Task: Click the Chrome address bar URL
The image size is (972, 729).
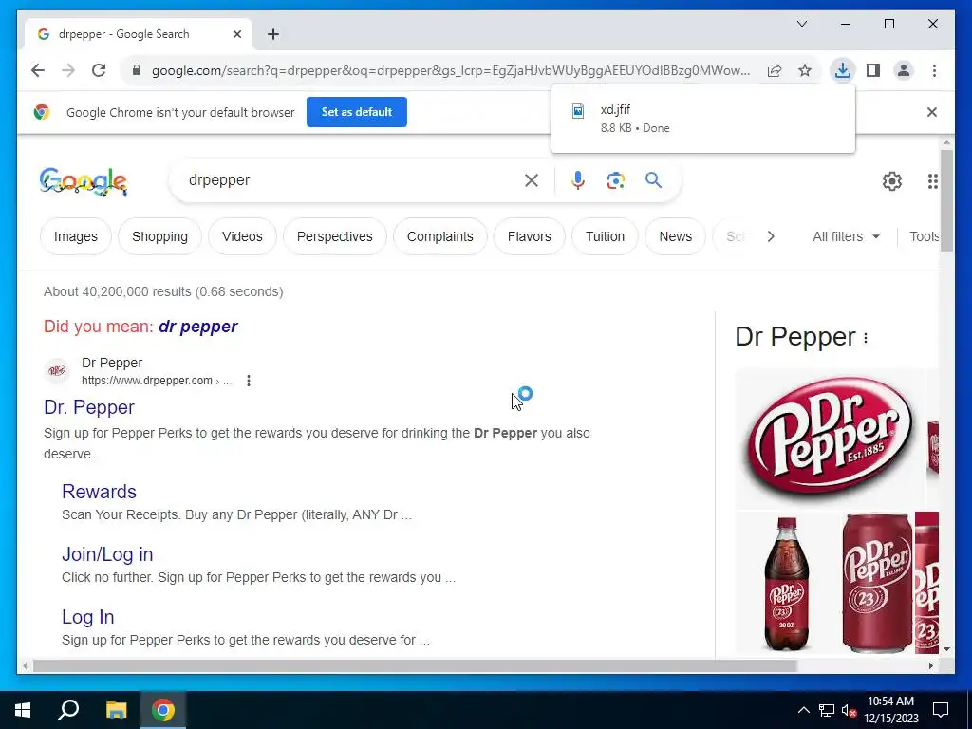Action: (x=451, y=70)
